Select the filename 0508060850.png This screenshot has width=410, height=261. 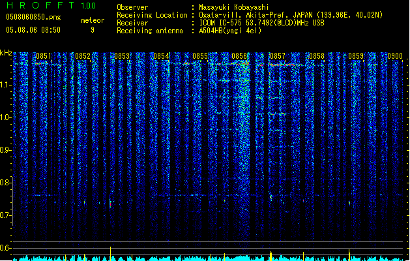[x=33, y=17]
